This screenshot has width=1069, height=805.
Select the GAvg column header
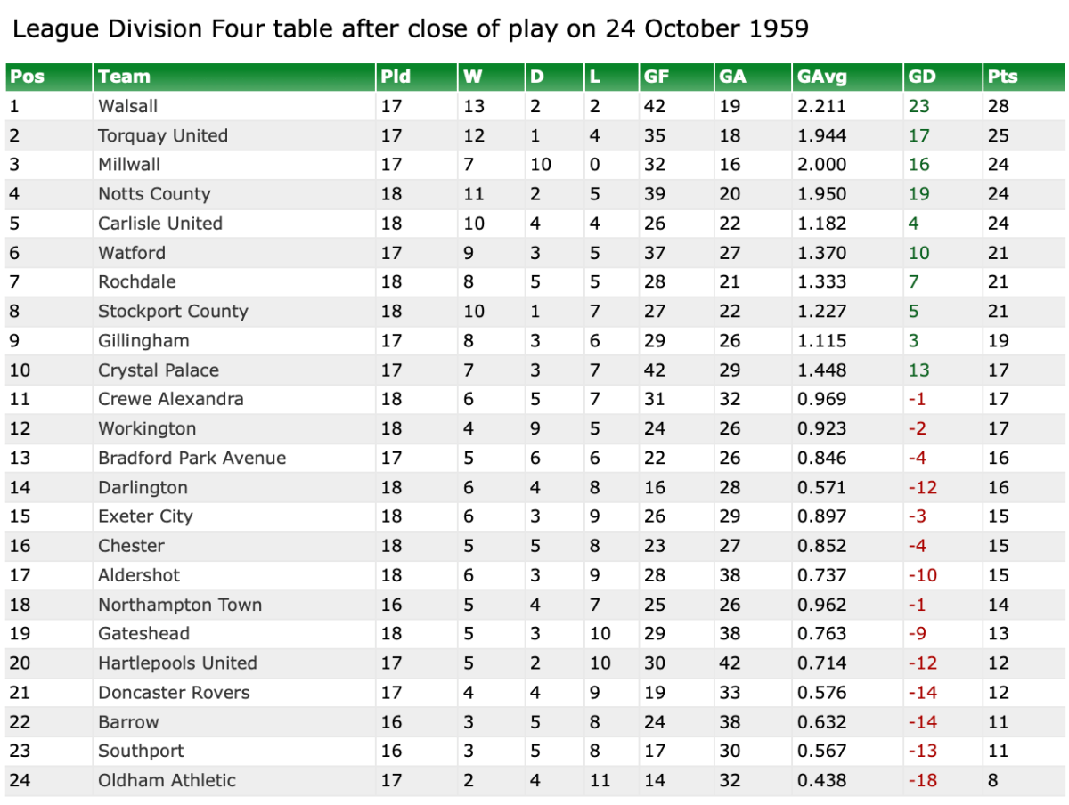point(820,77)
